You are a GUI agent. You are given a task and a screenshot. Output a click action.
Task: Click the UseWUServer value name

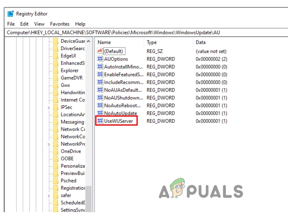coord(119,121)
